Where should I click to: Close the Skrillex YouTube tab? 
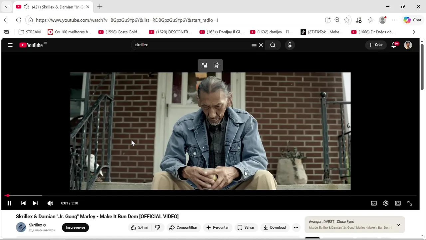[88, 7]
